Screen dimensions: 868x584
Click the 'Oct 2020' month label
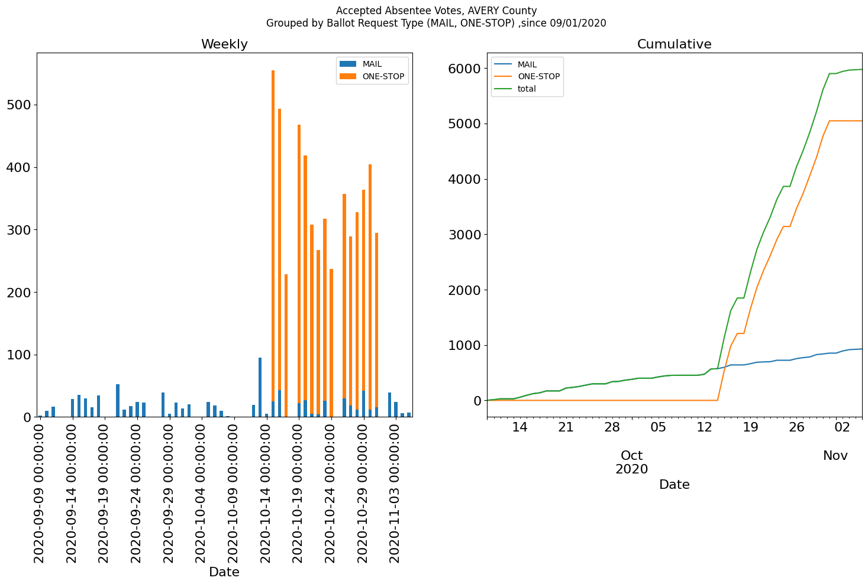[x=631, y=462]
